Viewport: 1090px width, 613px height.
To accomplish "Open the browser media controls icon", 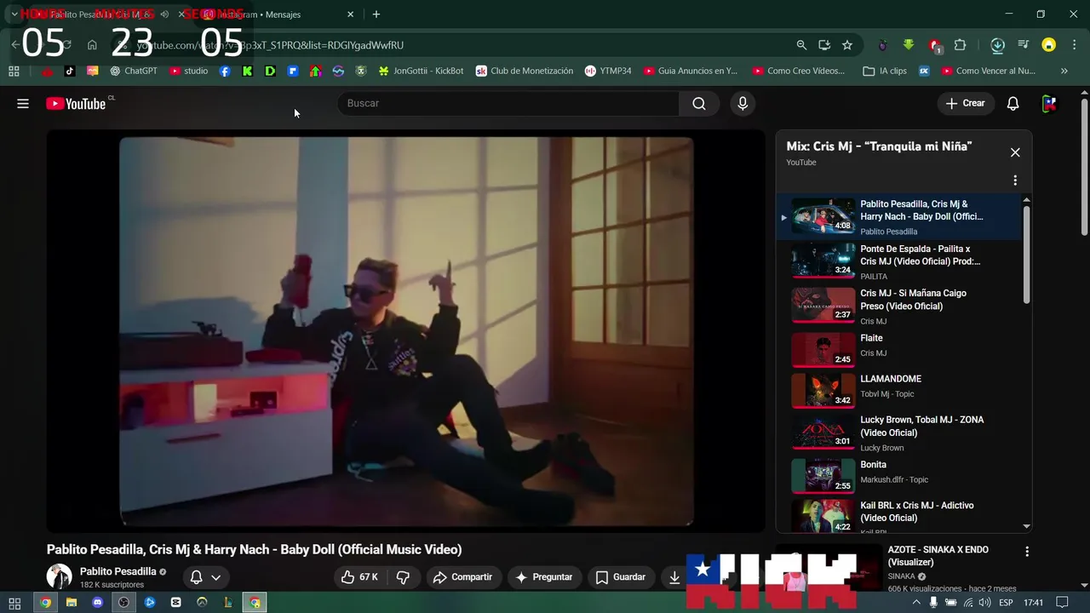I will pyautogui.click(x=1024, y=45).
